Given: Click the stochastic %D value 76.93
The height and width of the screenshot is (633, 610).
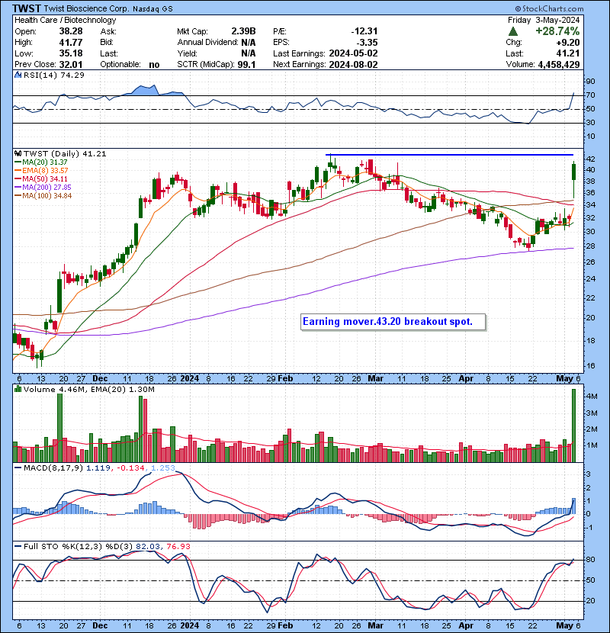Looking at the screenshot, I should click(178, 547).
